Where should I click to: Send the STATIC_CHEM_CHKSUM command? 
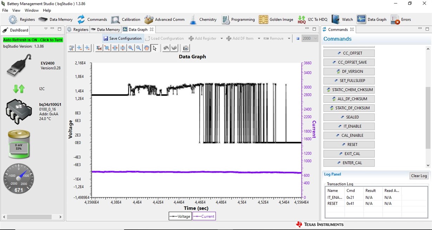[349, 90]
